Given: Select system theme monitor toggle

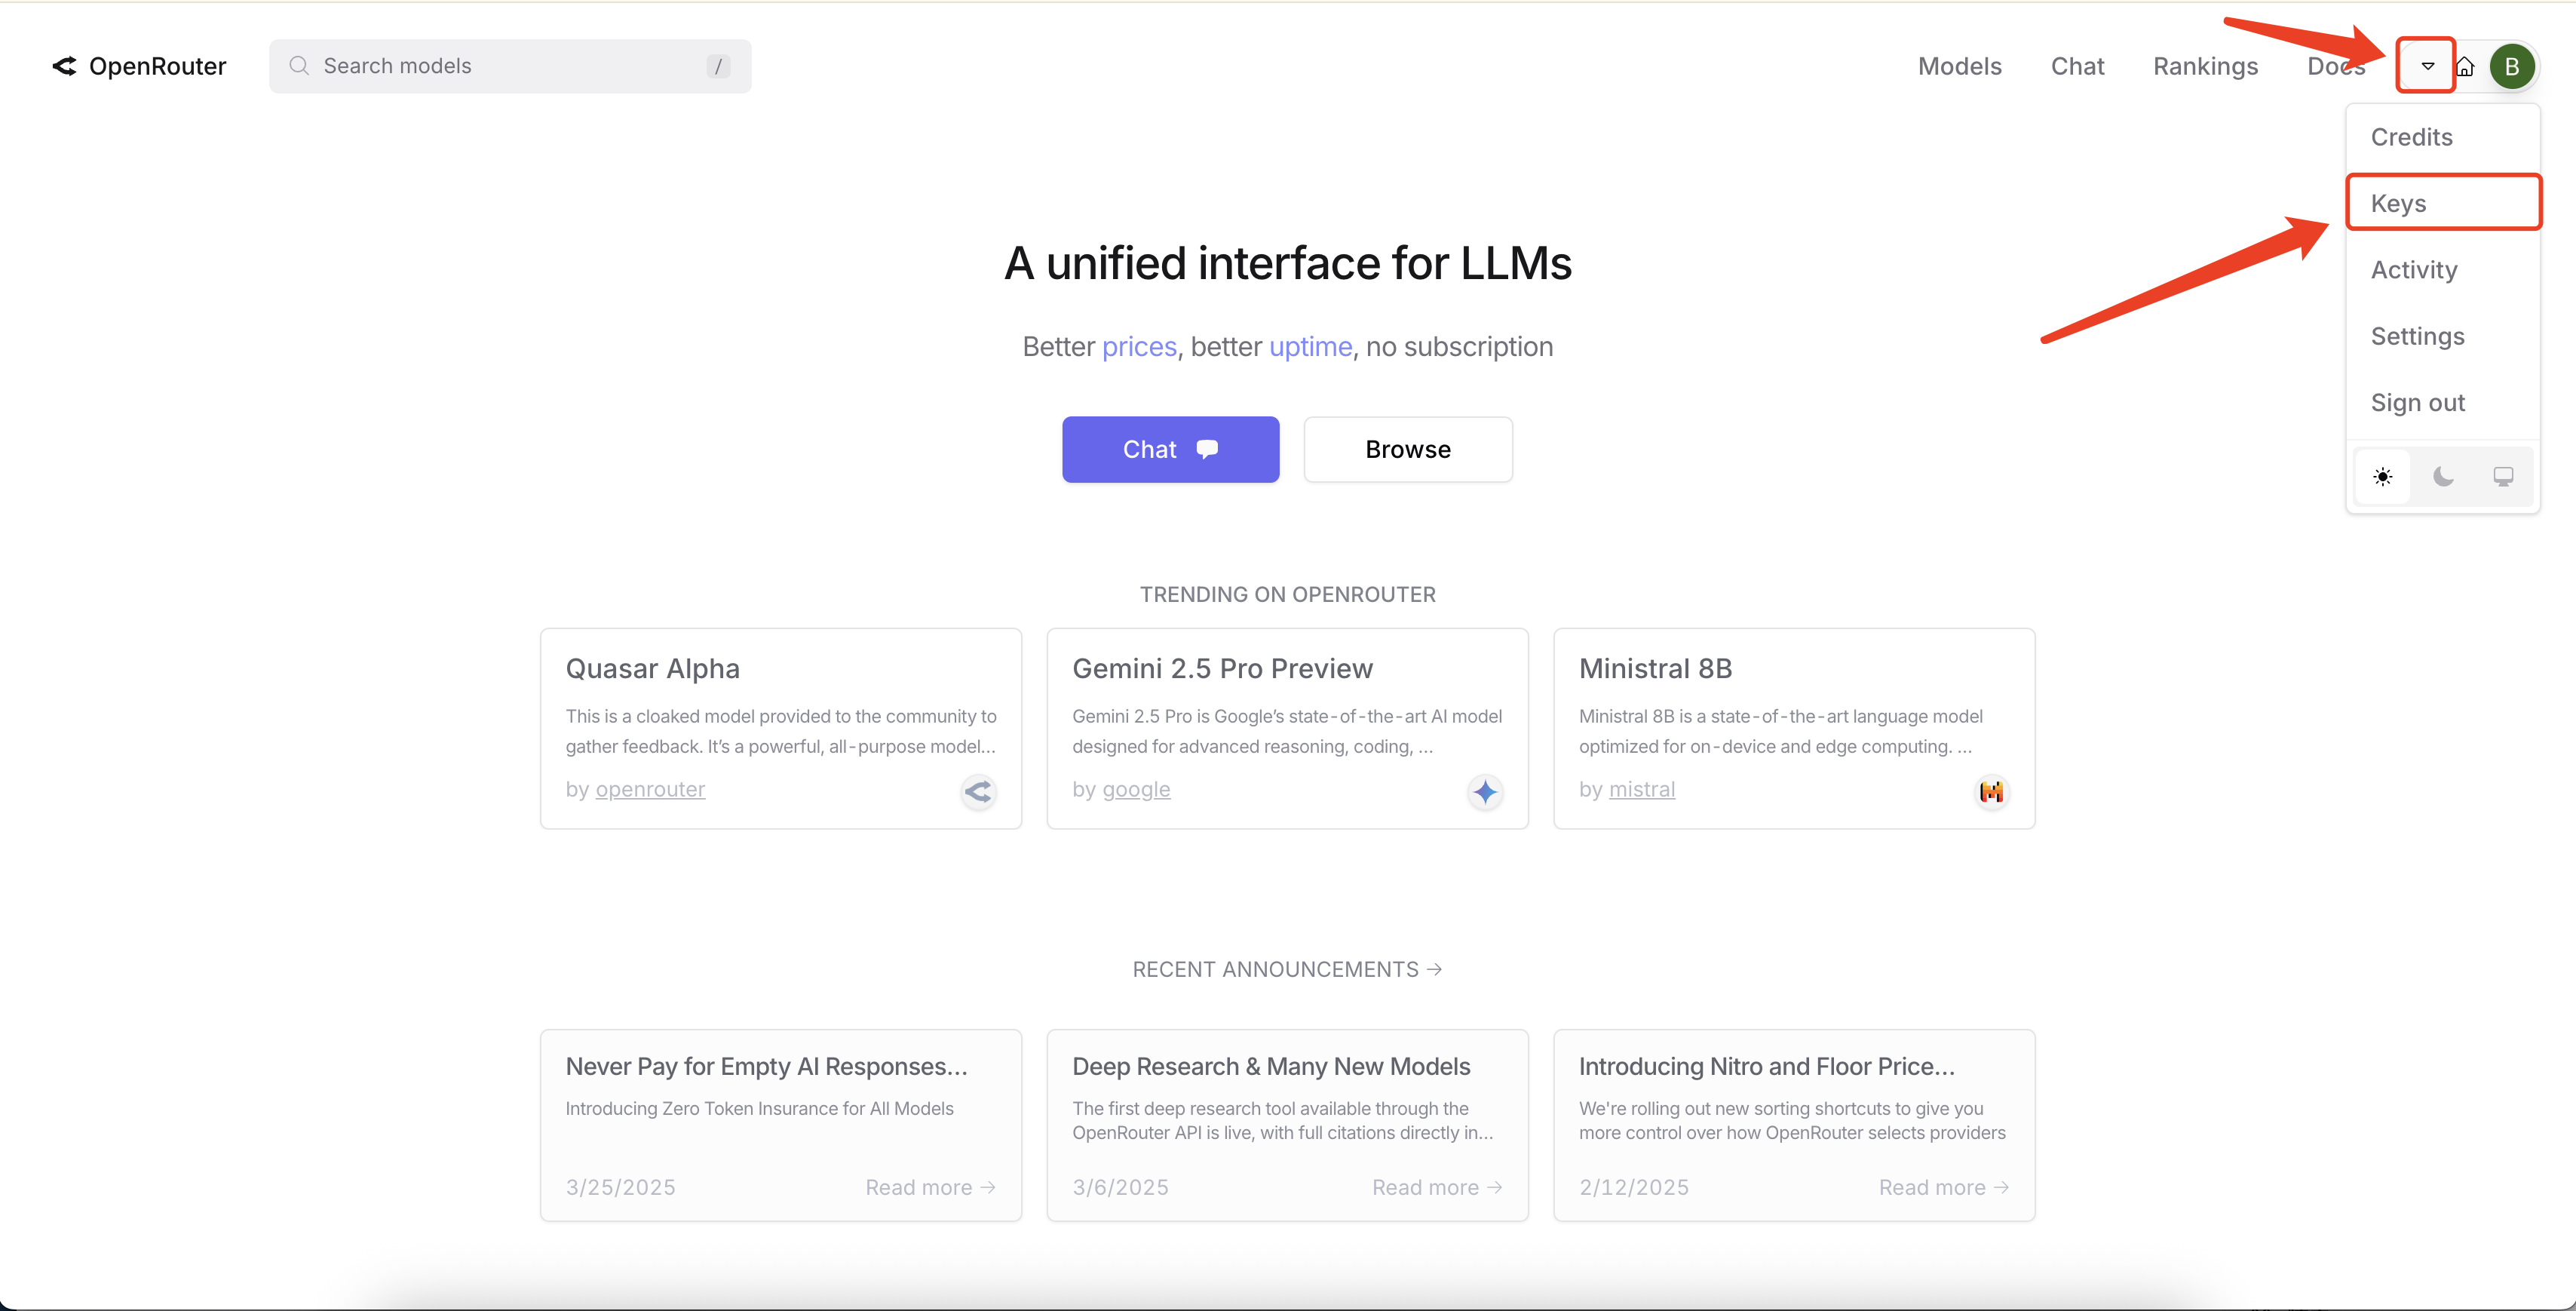Looking at the screenshot, I should click(x=2502, y=477).
